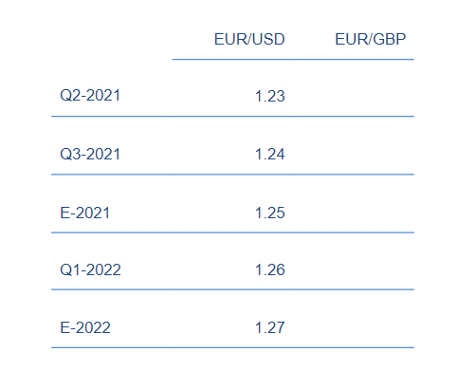Click empty EUR/GBP cell for Q3-2021
The image size is (476, 371).
(x=354, y=146)
